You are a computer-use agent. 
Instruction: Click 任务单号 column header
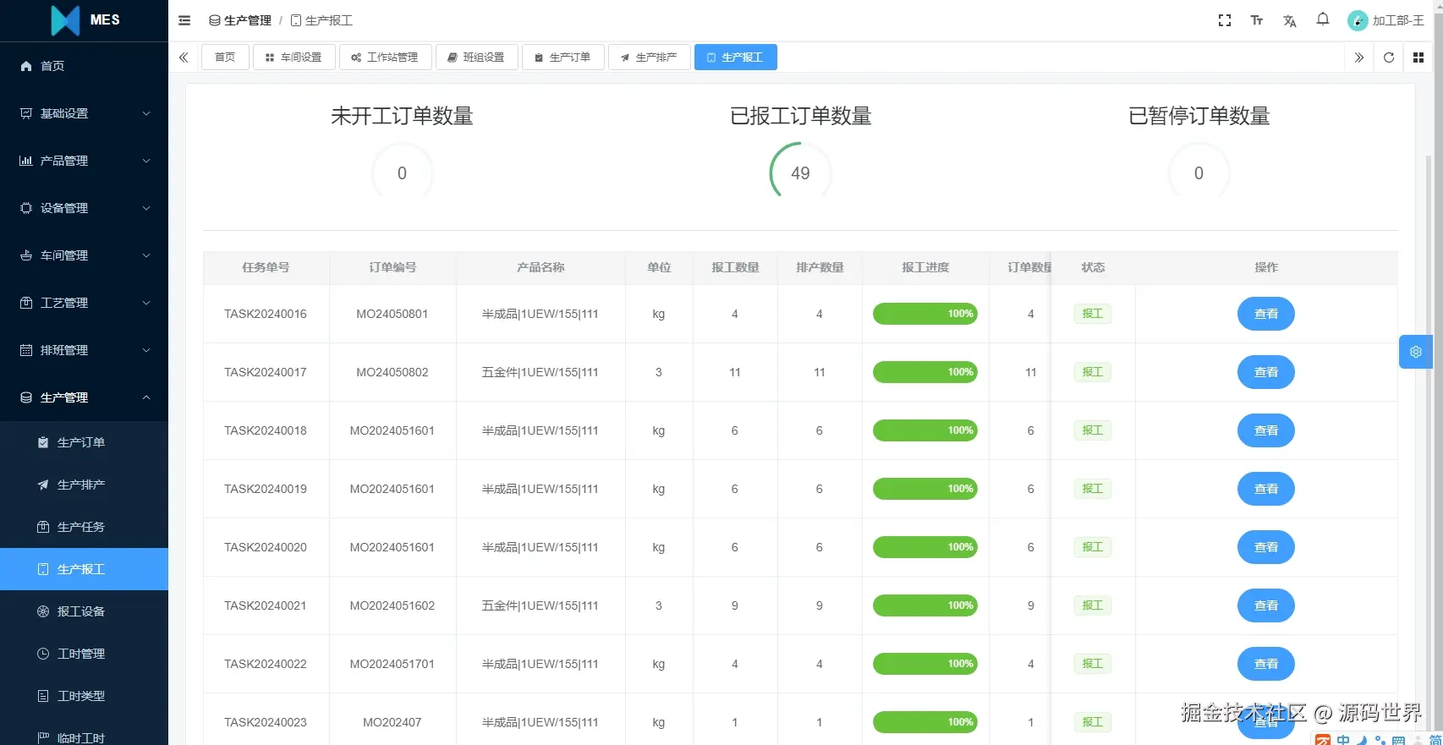(x=266, y=267)
